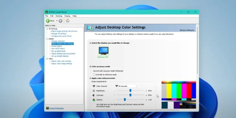Screen dimensions: 236x118
Task: Enable Override to reference mode checkbox
Action: [94, 74]
